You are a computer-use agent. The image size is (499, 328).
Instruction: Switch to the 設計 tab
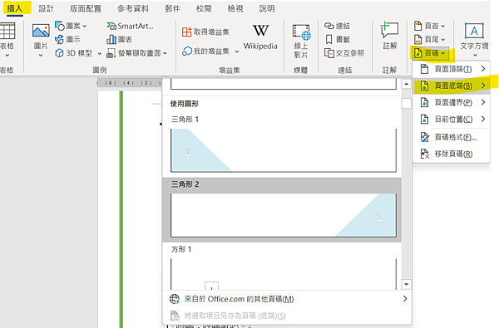click(x=46, y=8)
